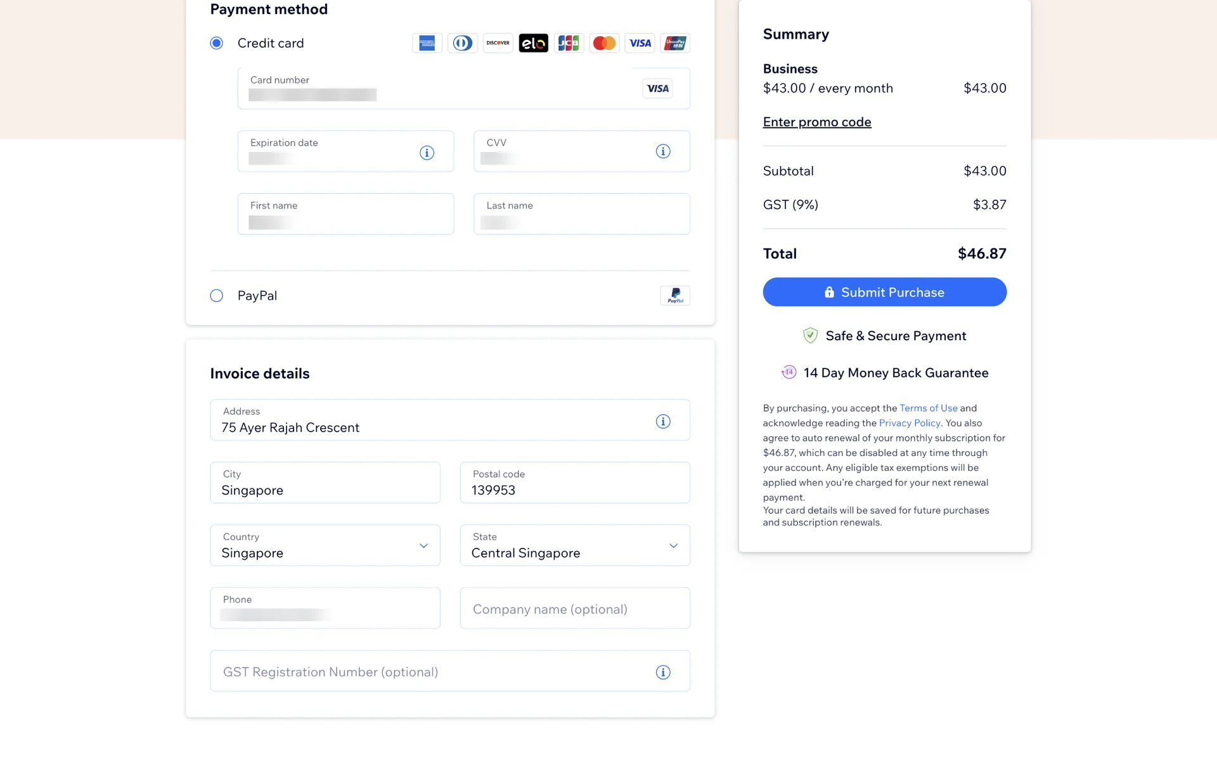The width and height of the screenshot is (1217, 760).
Task: Click the Enter promo code link
Action: 816,122
